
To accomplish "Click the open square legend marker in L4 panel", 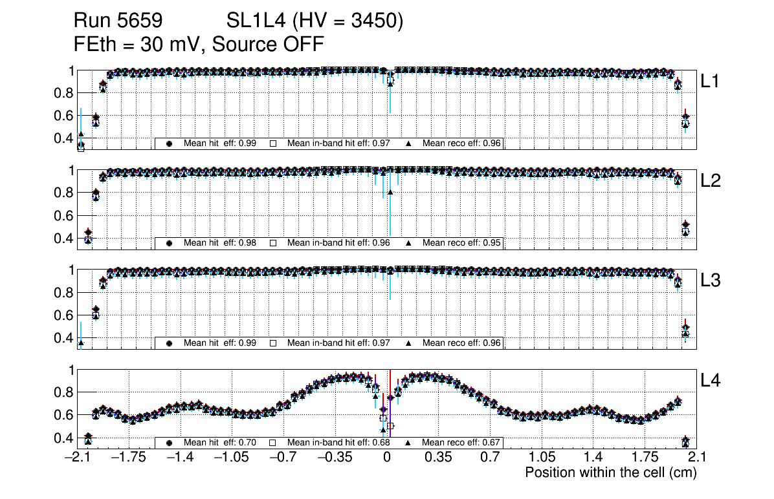I will 273,443.
